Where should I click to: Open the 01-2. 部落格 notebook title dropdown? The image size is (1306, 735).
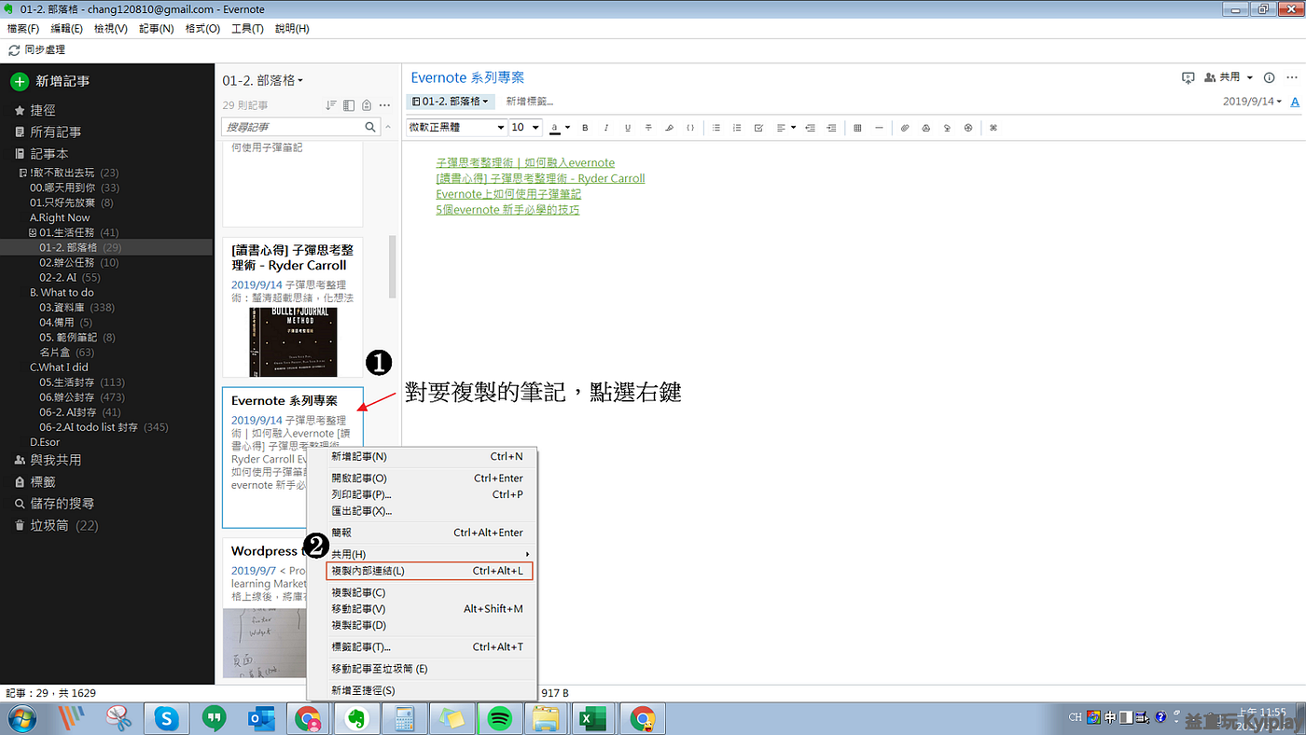[x=263, y=81]
